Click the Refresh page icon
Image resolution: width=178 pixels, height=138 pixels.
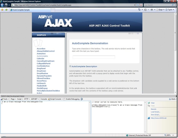click(138, 5)
